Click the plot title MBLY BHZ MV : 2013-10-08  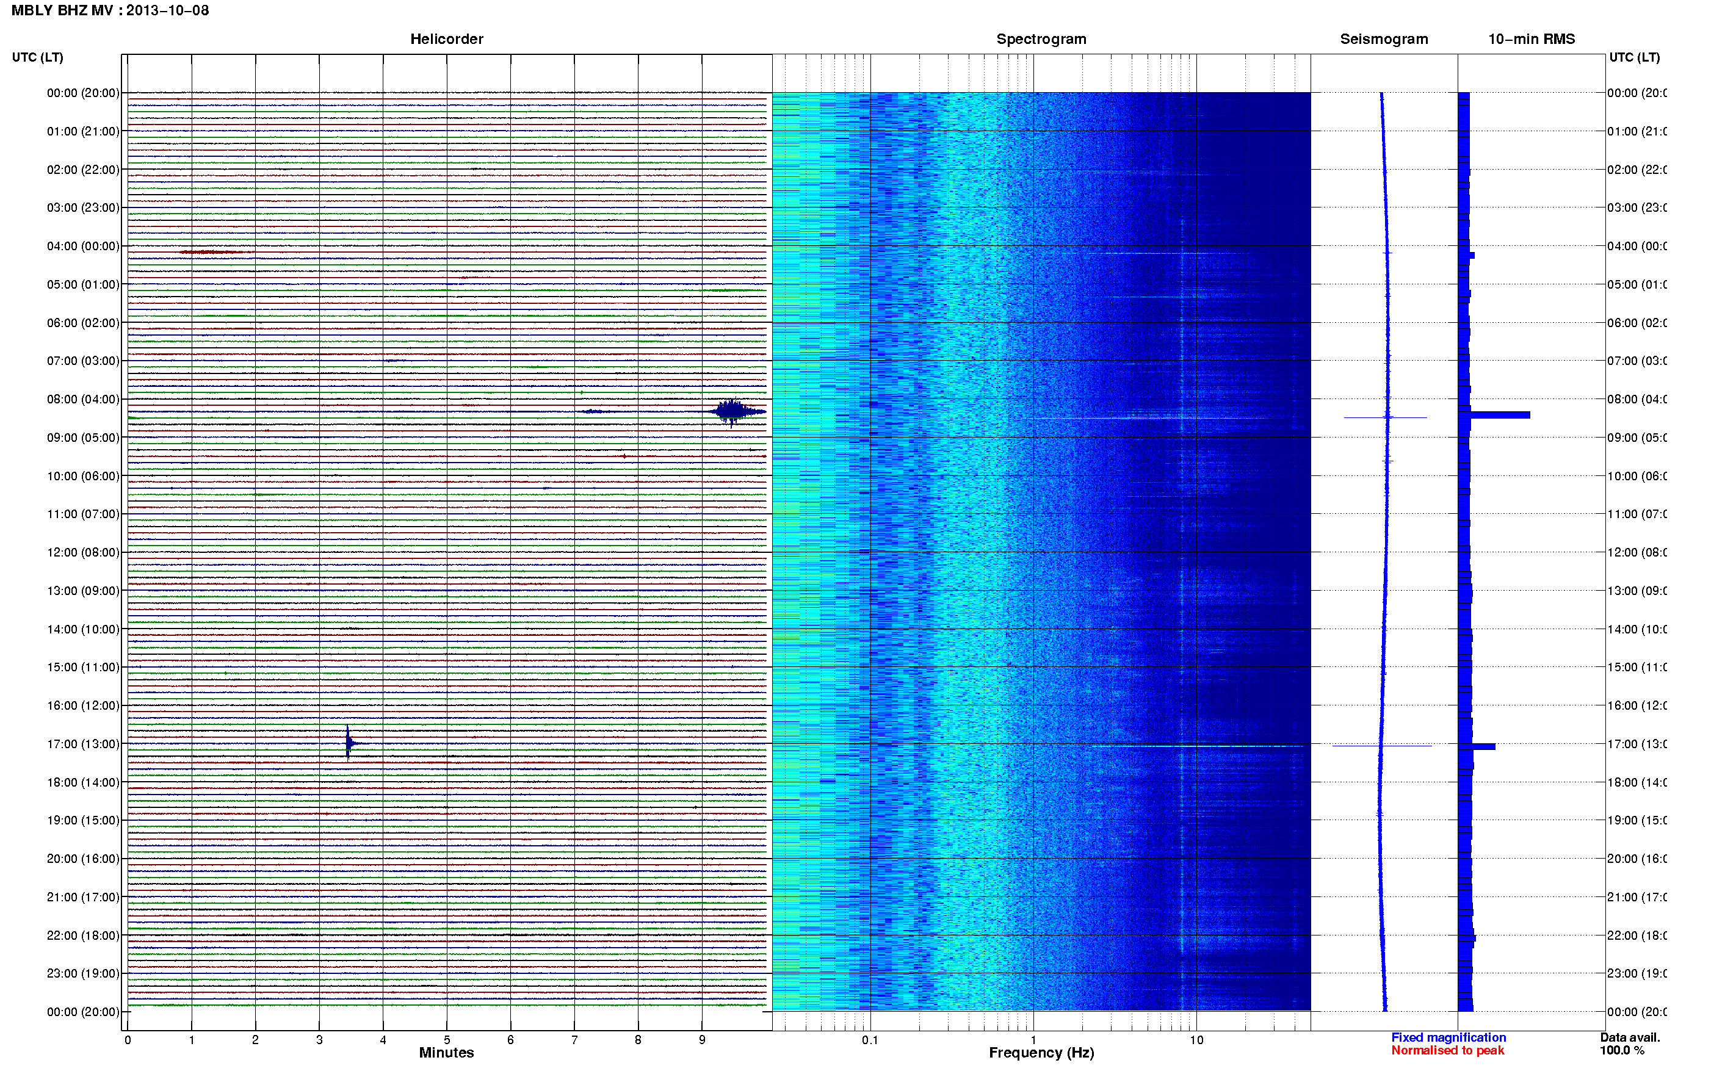click(110, 10)
